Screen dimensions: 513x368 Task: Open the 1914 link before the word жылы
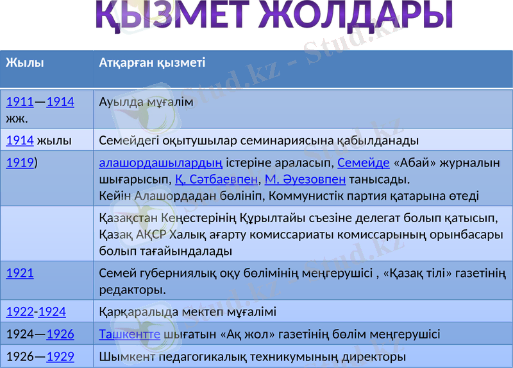click(x=20, y=140)
